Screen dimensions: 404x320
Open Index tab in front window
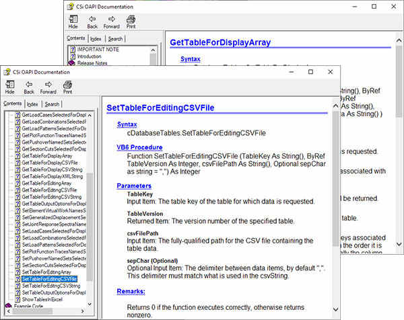[x=32, y=104]
